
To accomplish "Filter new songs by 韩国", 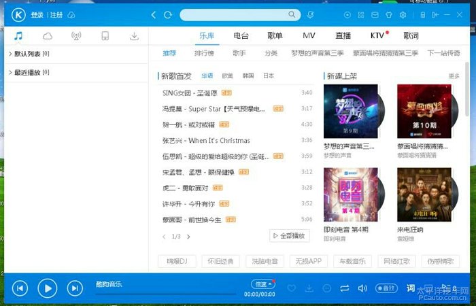I will point(248,76).
